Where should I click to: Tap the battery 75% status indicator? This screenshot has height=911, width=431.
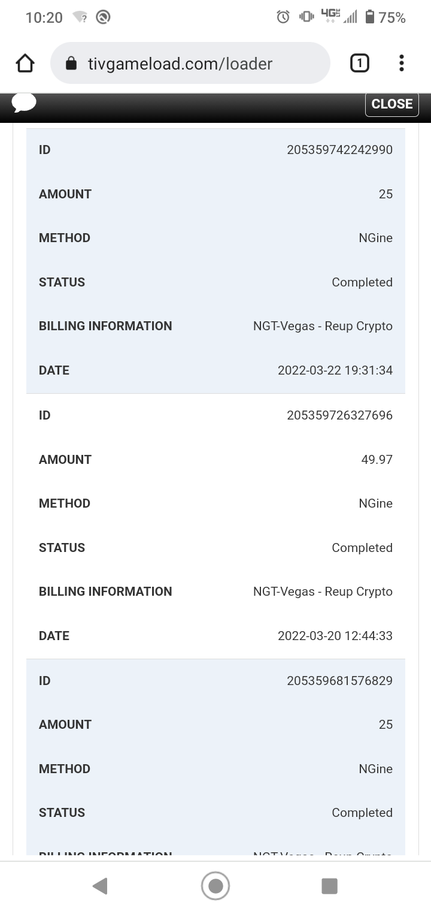(x=386, y=17)
